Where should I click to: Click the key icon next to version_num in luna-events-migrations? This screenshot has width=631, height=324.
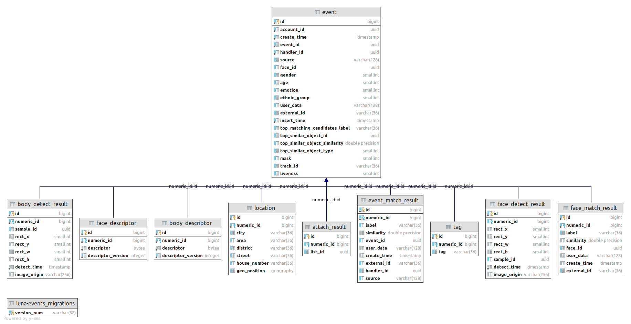click(x=11, y=313)
